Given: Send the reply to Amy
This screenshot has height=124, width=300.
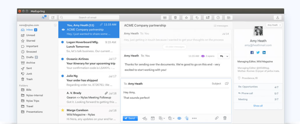Looking at the screenshot, I should tap(130, 118).
